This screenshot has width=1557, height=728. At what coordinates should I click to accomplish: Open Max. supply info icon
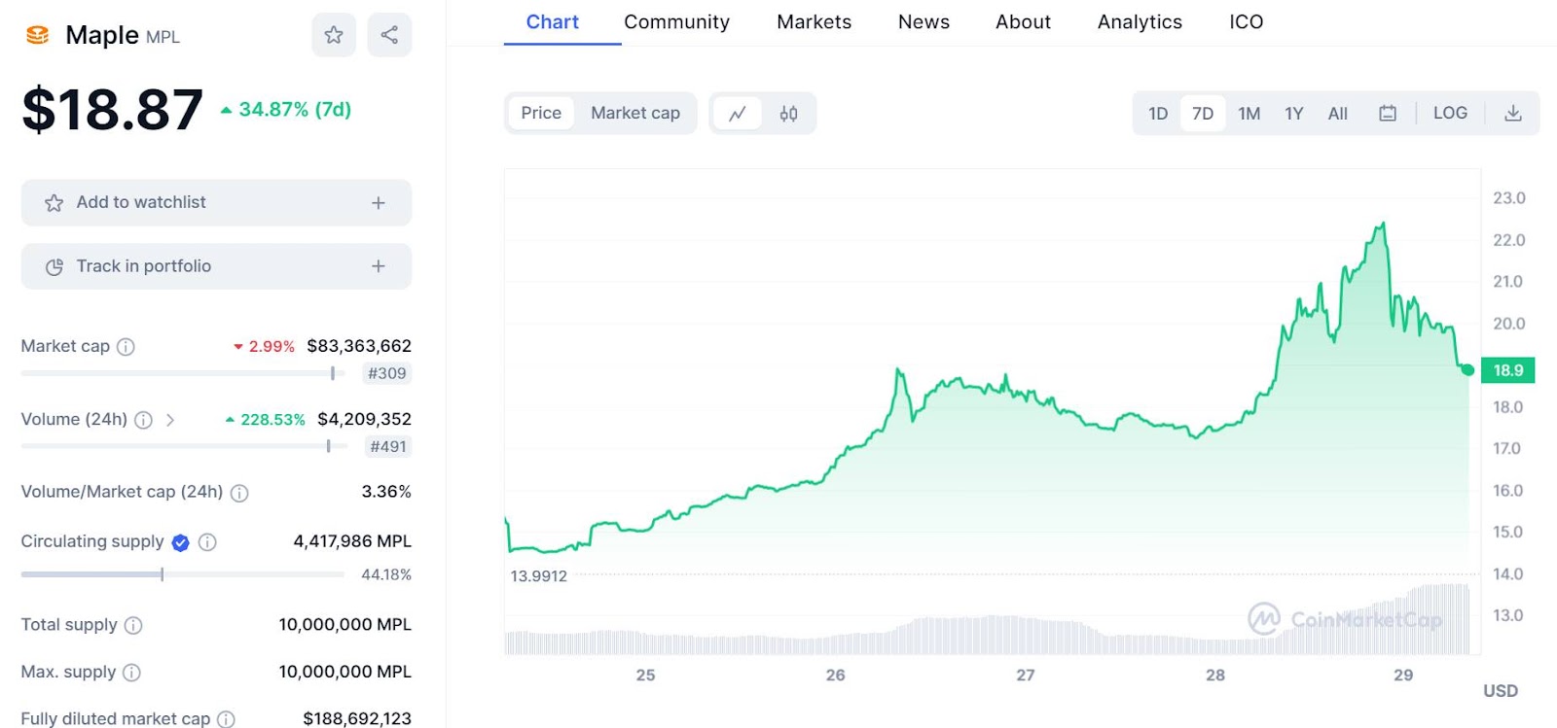point(132,673)
